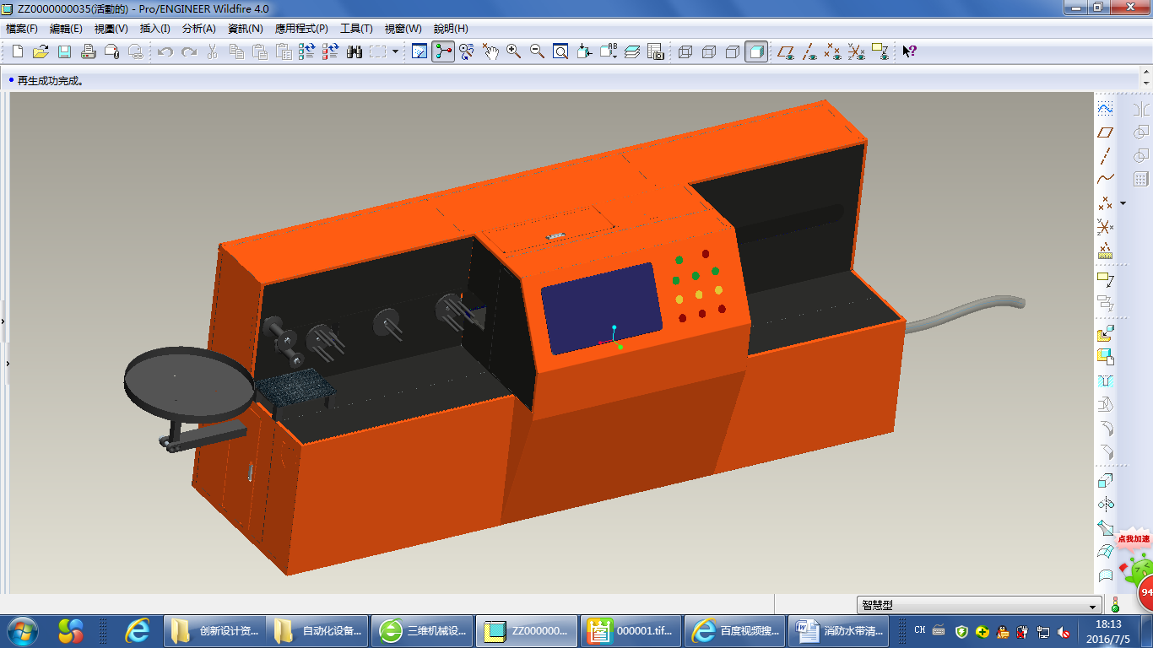Open the 智慧型 selection filter dropdown
This screenshot has width=1153, height=648.
pos(1094,606)
